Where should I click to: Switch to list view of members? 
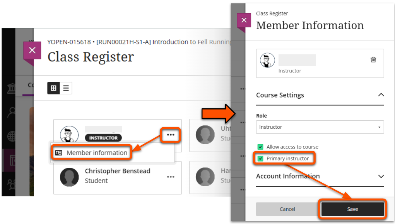[x=66, y=88]
